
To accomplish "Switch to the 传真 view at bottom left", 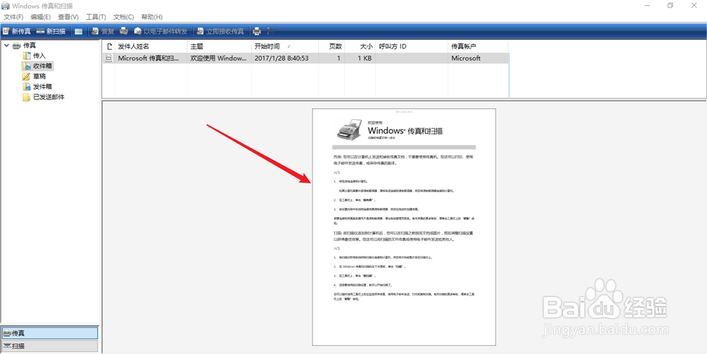I will point(49,334).
